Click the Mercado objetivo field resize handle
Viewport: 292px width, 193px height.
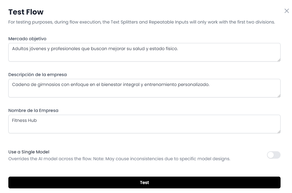tap(279, 60)
